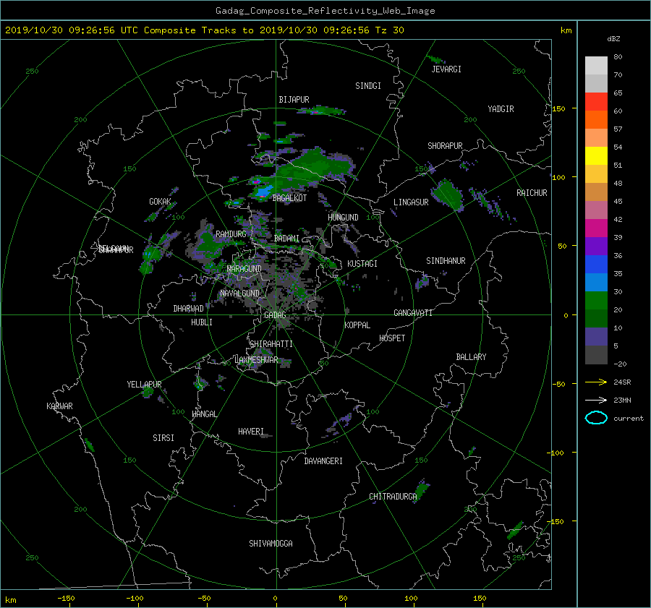Click the YADGIR city label

(x=501, y=109)
